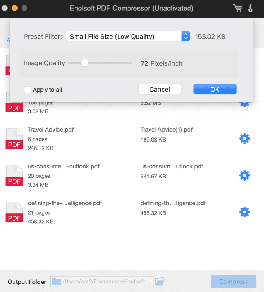This screenshot has height=292, width=264.
Task: Open settings gear for Travel Advice.pdf
Action: [244, 139]
